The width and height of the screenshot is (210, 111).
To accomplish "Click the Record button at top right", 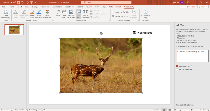I will tap(191, 7).
